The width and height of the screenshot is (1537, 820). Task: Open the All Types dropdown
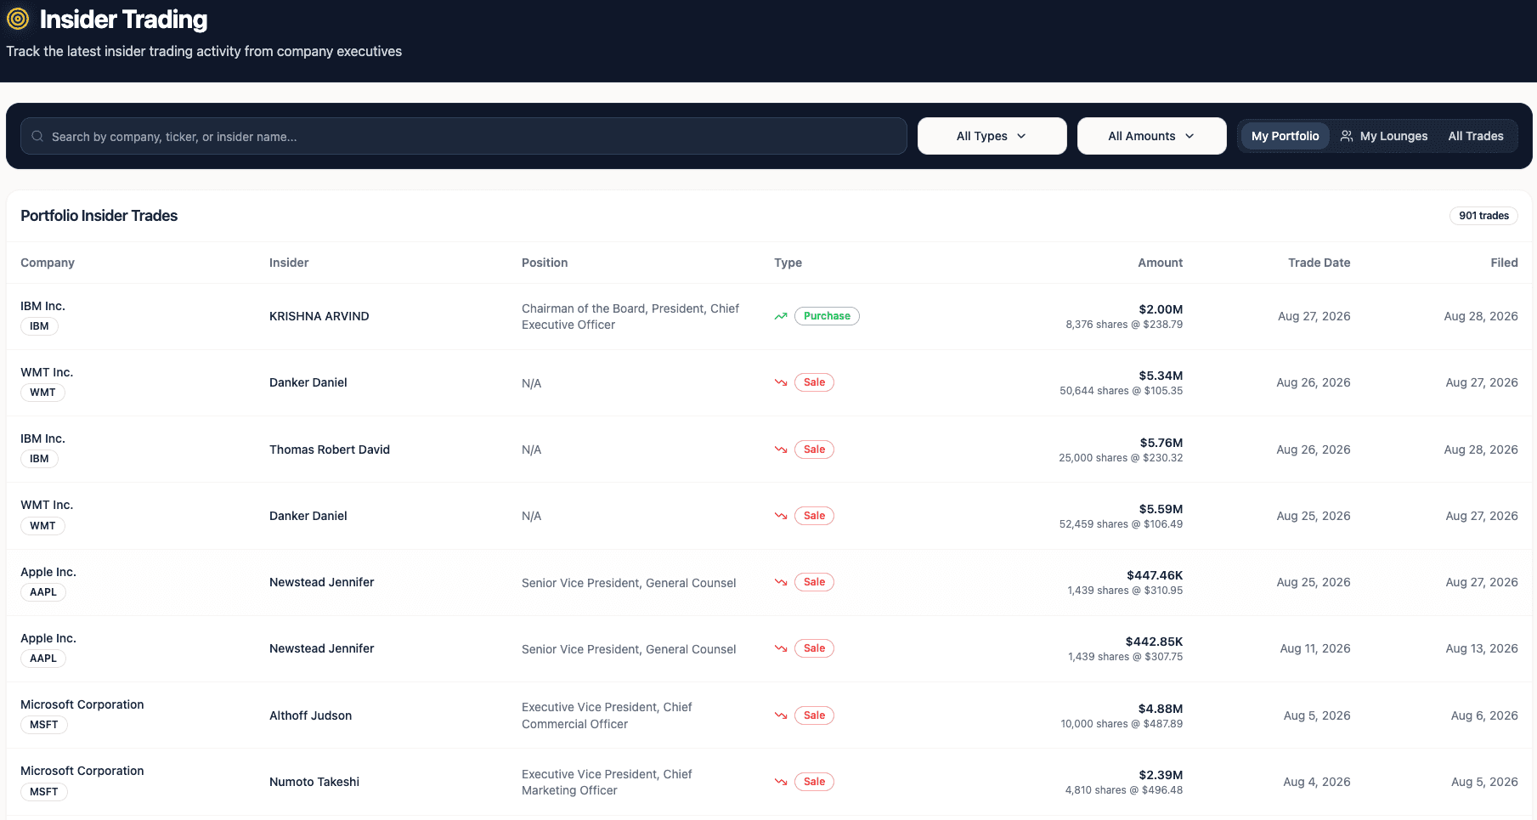[992, 136]
